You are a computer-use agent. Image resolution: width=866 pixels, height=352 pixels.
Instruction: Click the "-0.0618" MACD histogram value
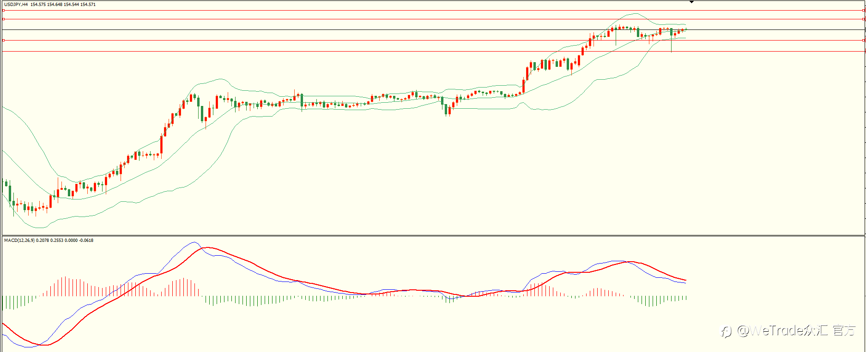(x=86, y=241)
